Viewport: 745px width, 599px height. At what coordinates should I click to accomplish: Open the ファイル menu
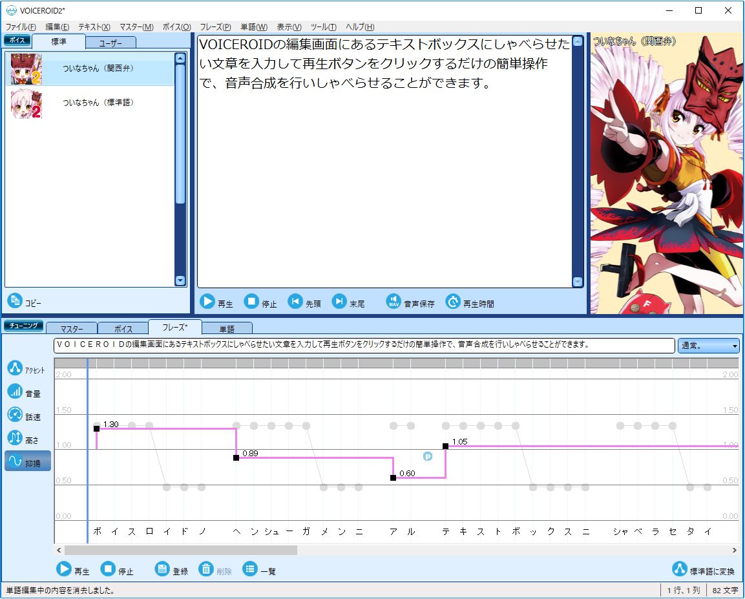pos(21,27)
